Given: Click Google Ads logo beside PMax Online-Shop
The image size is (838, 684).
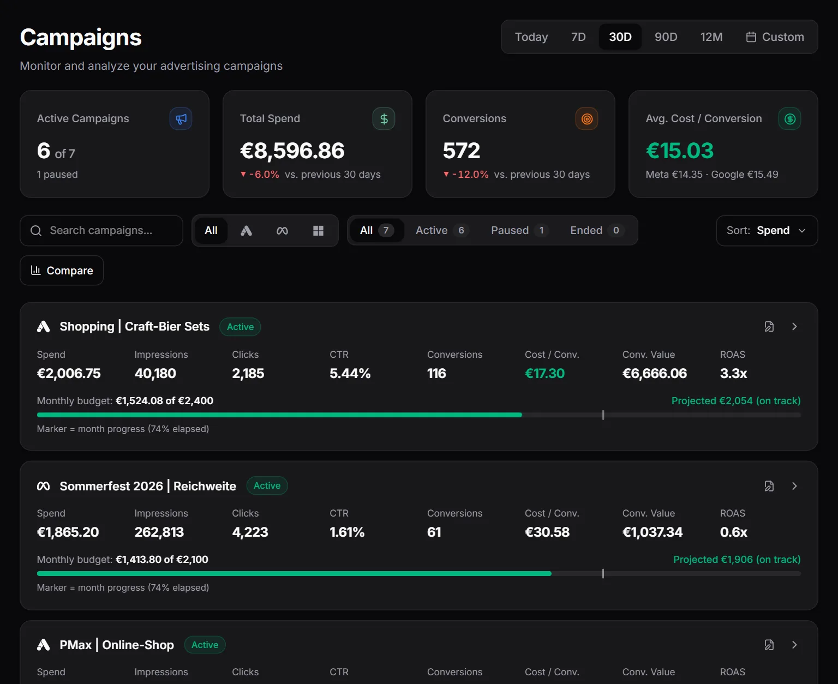Looking at the screenshot, I should click(44, 645).
